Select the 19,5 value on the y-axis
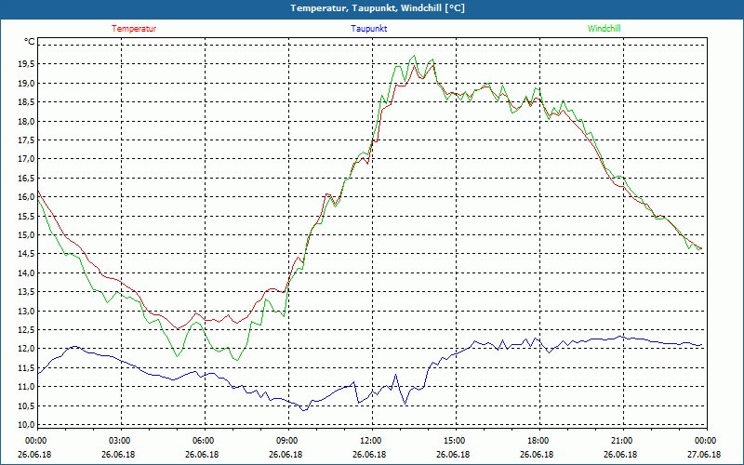Screen dimensions: 744x465 coord(25,64)
